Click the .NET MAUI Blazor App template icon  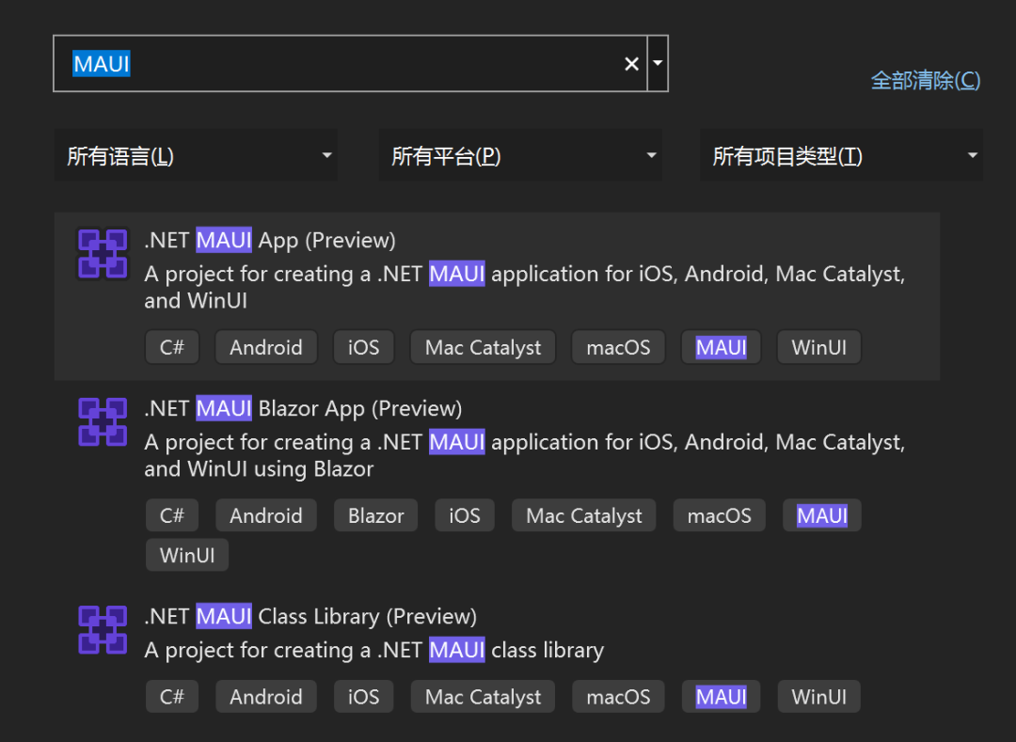coord(103,421)
